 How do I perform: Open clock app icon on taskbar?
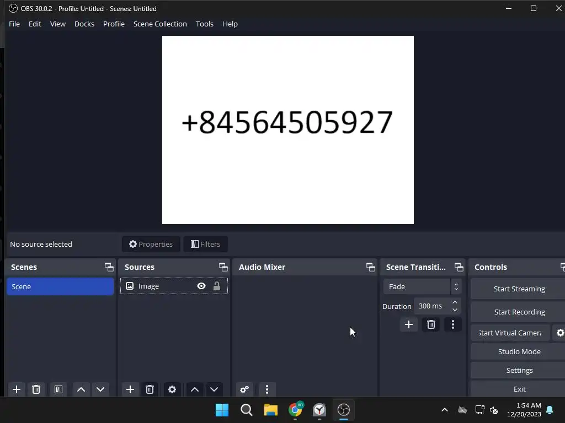(x=319, y=410)
